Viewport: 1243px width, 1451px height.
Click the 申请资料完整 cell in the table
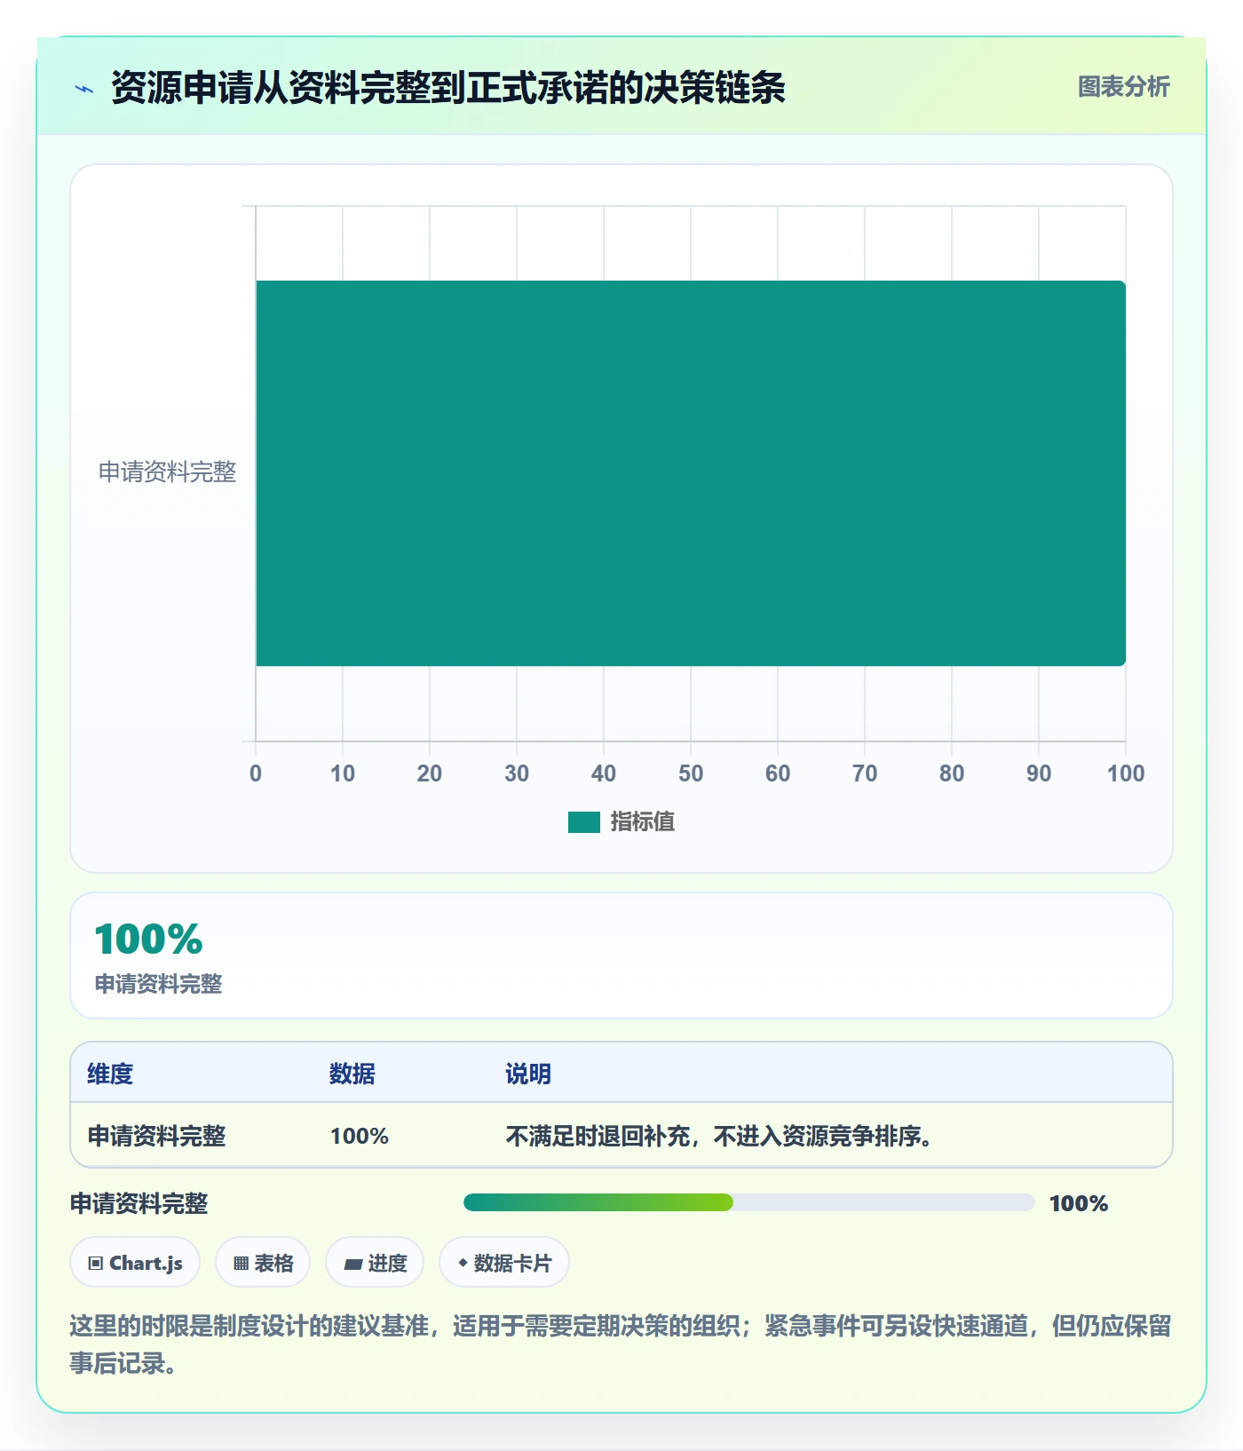click(x=156, y=1136)
